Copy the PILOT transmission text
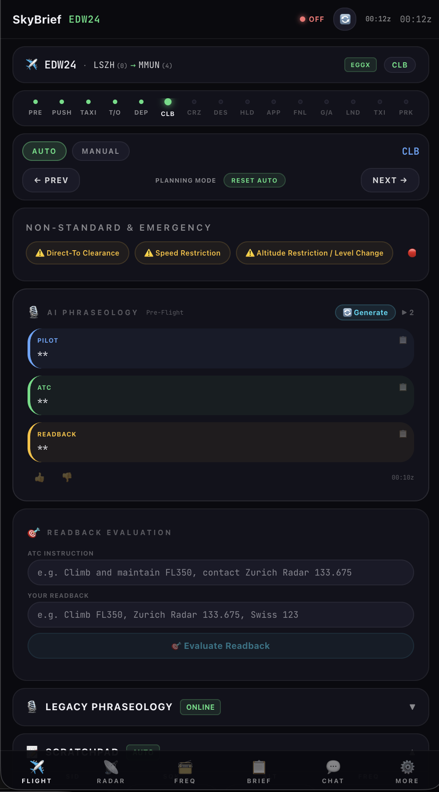 pyautogui.click(x=403, y=340)
